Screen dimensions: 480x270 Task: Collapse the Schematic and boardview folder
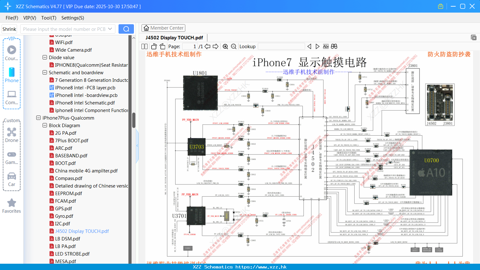pyautogui.click(x=45, y=72)
